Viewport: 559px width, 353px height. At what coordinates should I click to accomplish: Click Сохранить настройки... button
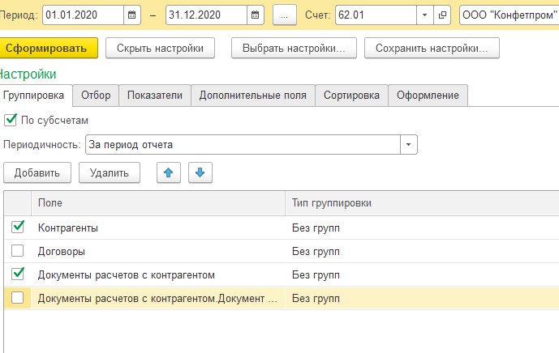(432, 48)
